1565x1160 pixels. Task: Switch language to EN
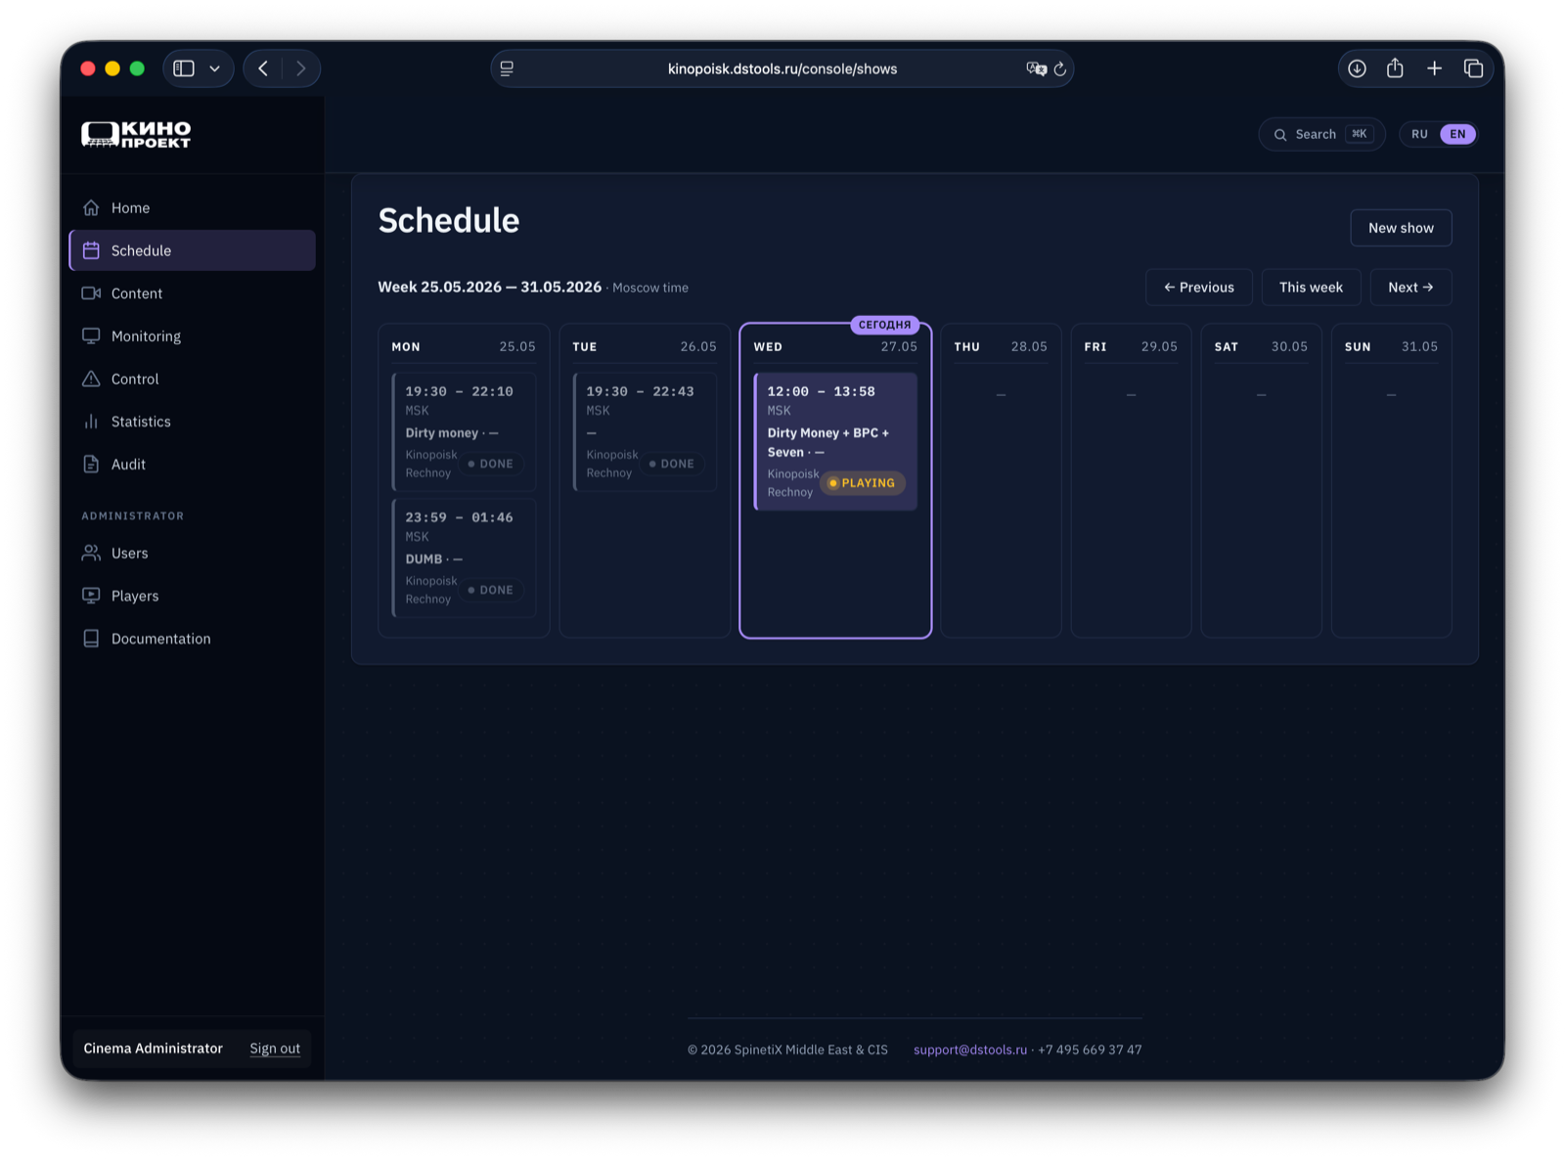(1457, 134)
